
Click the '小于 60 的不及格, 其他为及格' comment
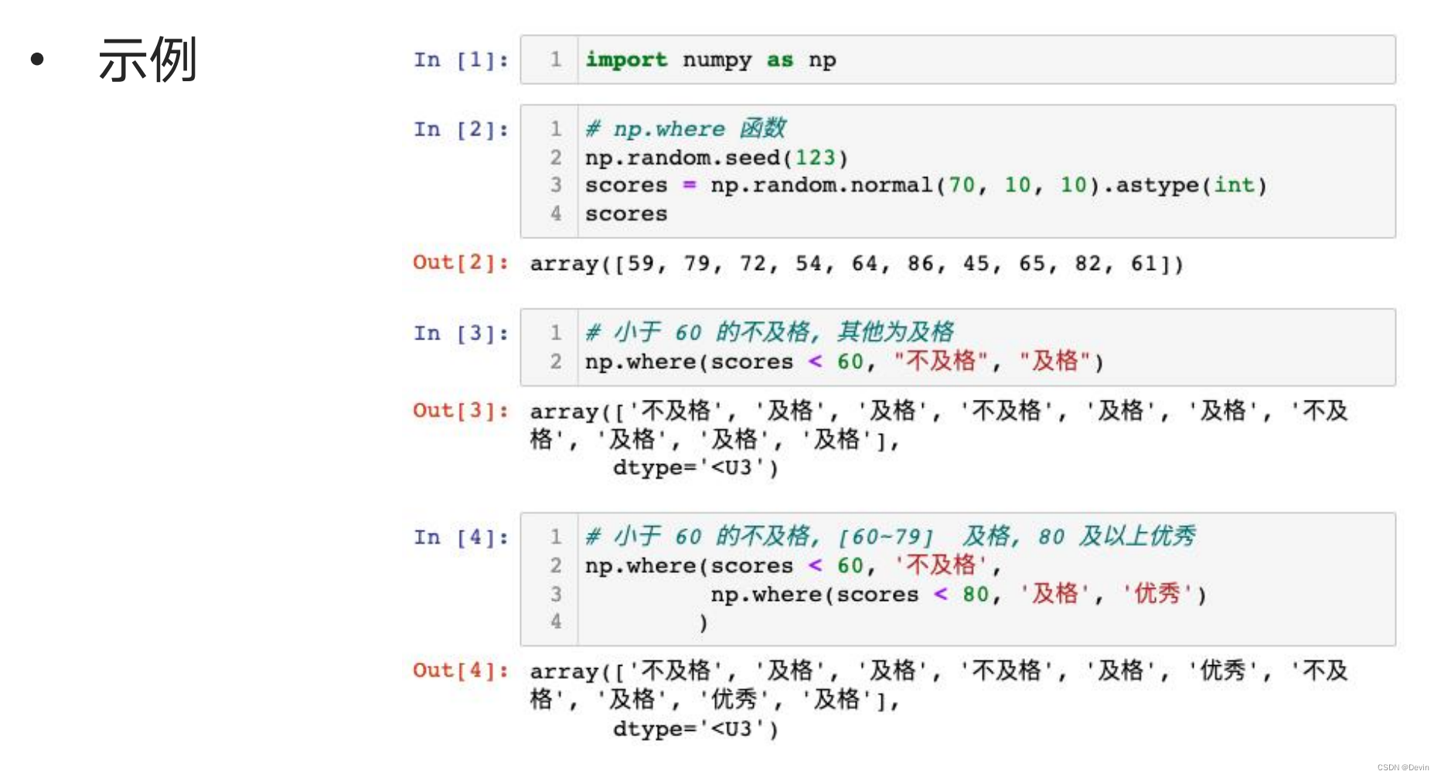[x=770, y=333]
